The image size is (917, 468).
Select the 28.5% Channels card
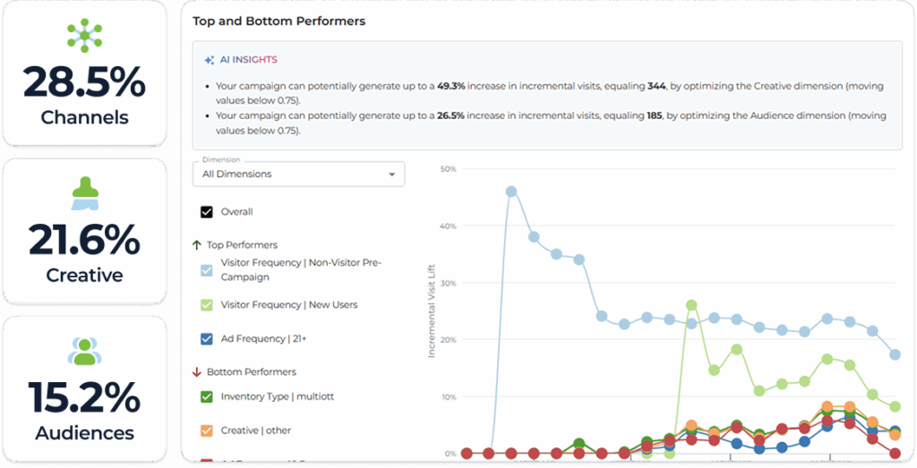pos(84,73)
